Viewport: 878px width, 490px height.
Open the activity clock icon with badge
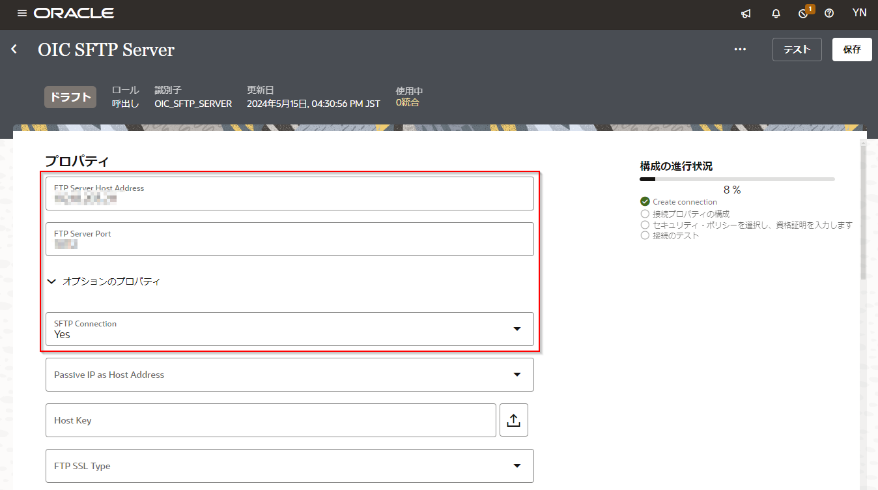coord(804,14)
